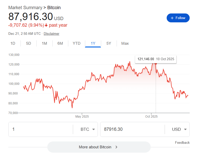Click the chevron beside More about Bitcoin
The height and width of the screenshot is (160, 197).
click(x=116, y=147)
